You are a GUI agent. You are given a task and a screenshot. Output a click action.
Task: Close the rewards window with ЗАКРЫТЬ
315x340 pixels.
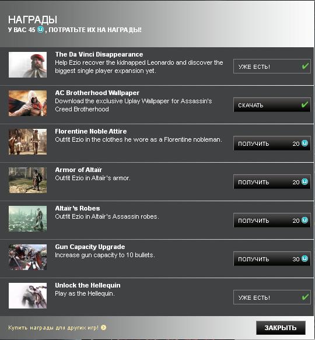pyautogui.click(x=281, y=328)
